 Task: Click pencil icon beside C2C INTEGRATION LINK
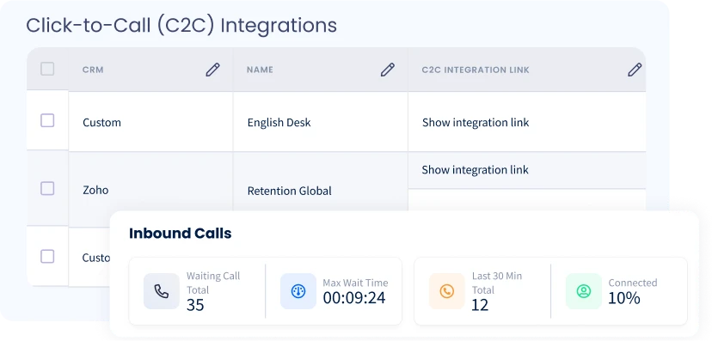coord(635,70)
